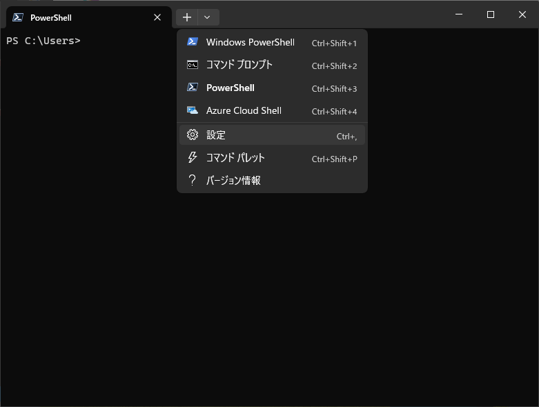539x407 pixels.
Task: Open the コマンド パレット entry
Action: (272, 158)
